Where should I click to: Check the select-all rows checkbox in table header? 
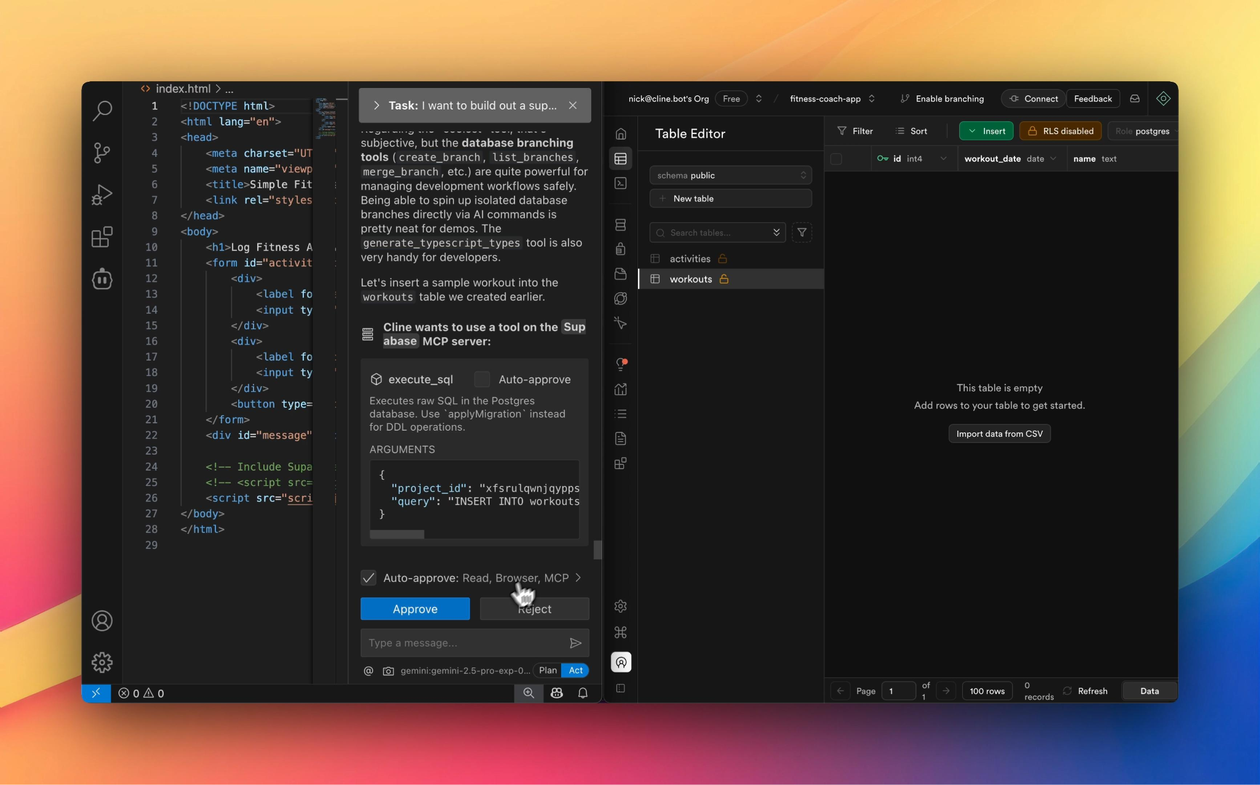(836, 159)
